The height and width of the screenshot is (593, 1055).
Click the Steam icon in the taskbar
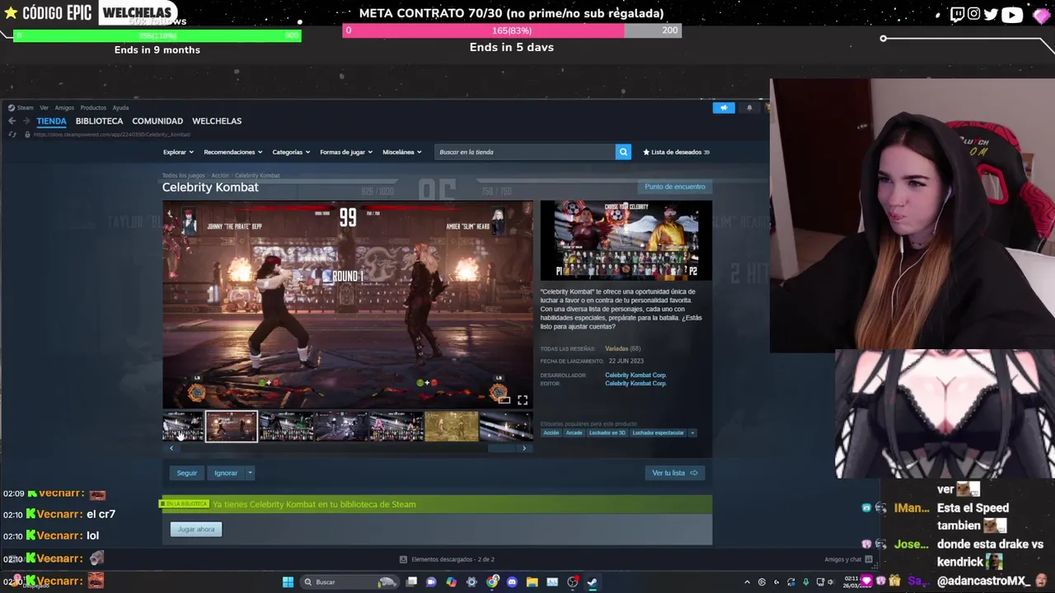[x=592, y=582]
